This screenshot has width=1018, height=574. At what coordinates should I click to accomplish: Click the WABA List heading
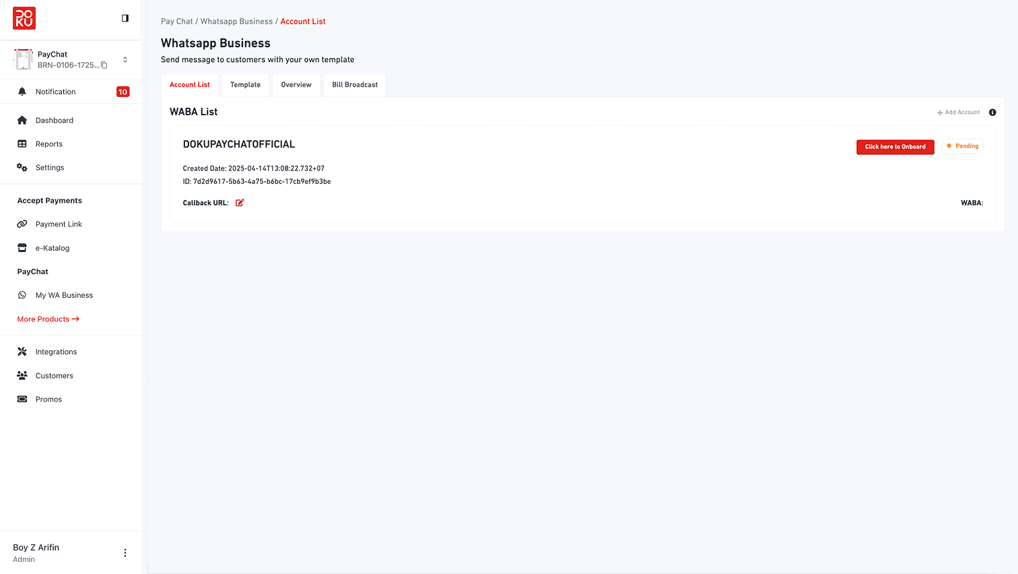point(194,112)
